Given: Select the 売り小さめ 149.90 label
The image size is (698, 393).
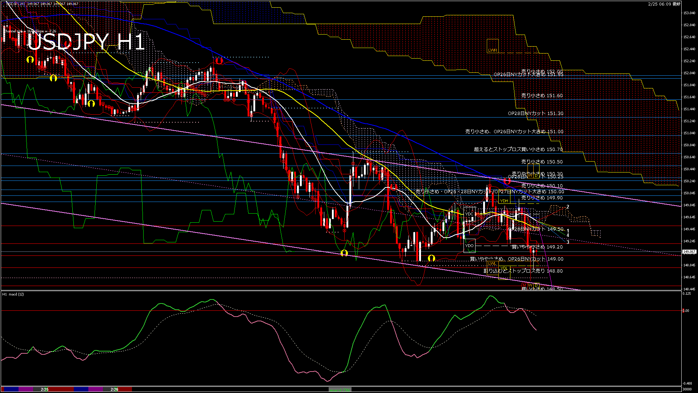Looking at the screenshot, I should 542,198.
